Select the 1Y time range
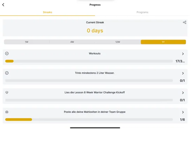The width and height of the screenshot is (192, 144). 163,42
